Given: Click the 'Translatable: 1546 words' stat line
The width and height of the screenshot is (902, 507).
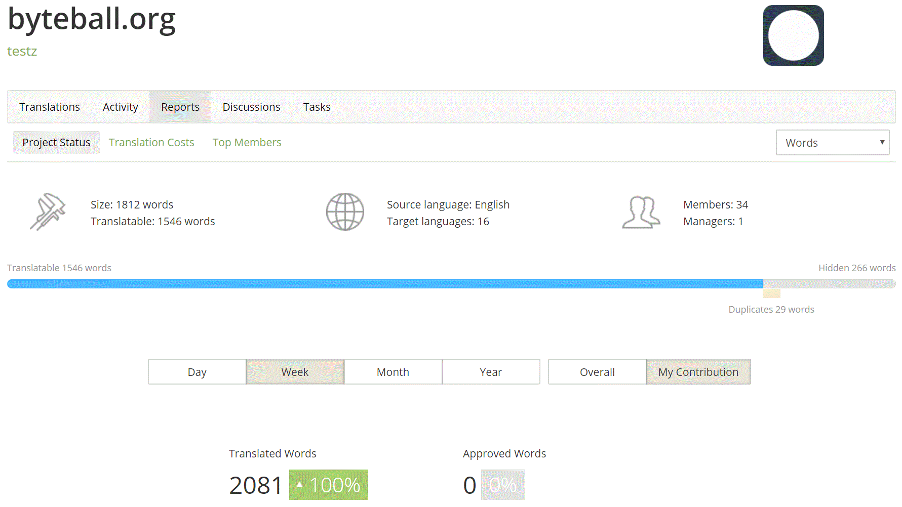Looking at the screenshot, I should click(x=152, y=221).
